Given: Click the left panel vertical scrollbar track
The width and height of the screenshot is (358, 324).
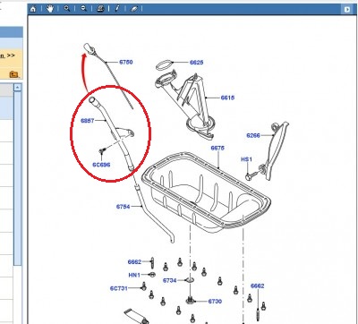Looking at the screenshot, I should [x=18, y=178].
